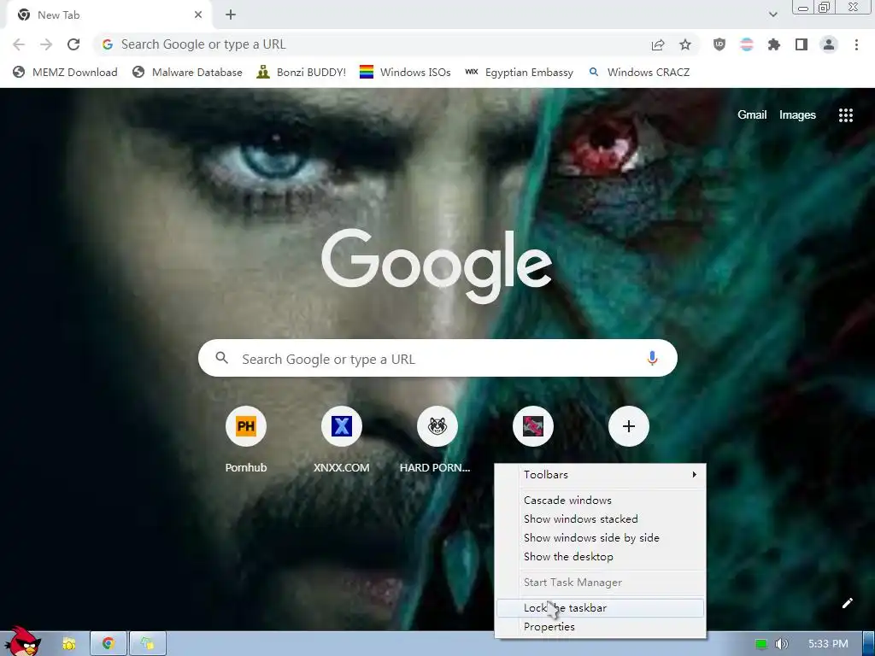Open a new tab with the plus button
The image size is (875, 656).
pos(231,15)
